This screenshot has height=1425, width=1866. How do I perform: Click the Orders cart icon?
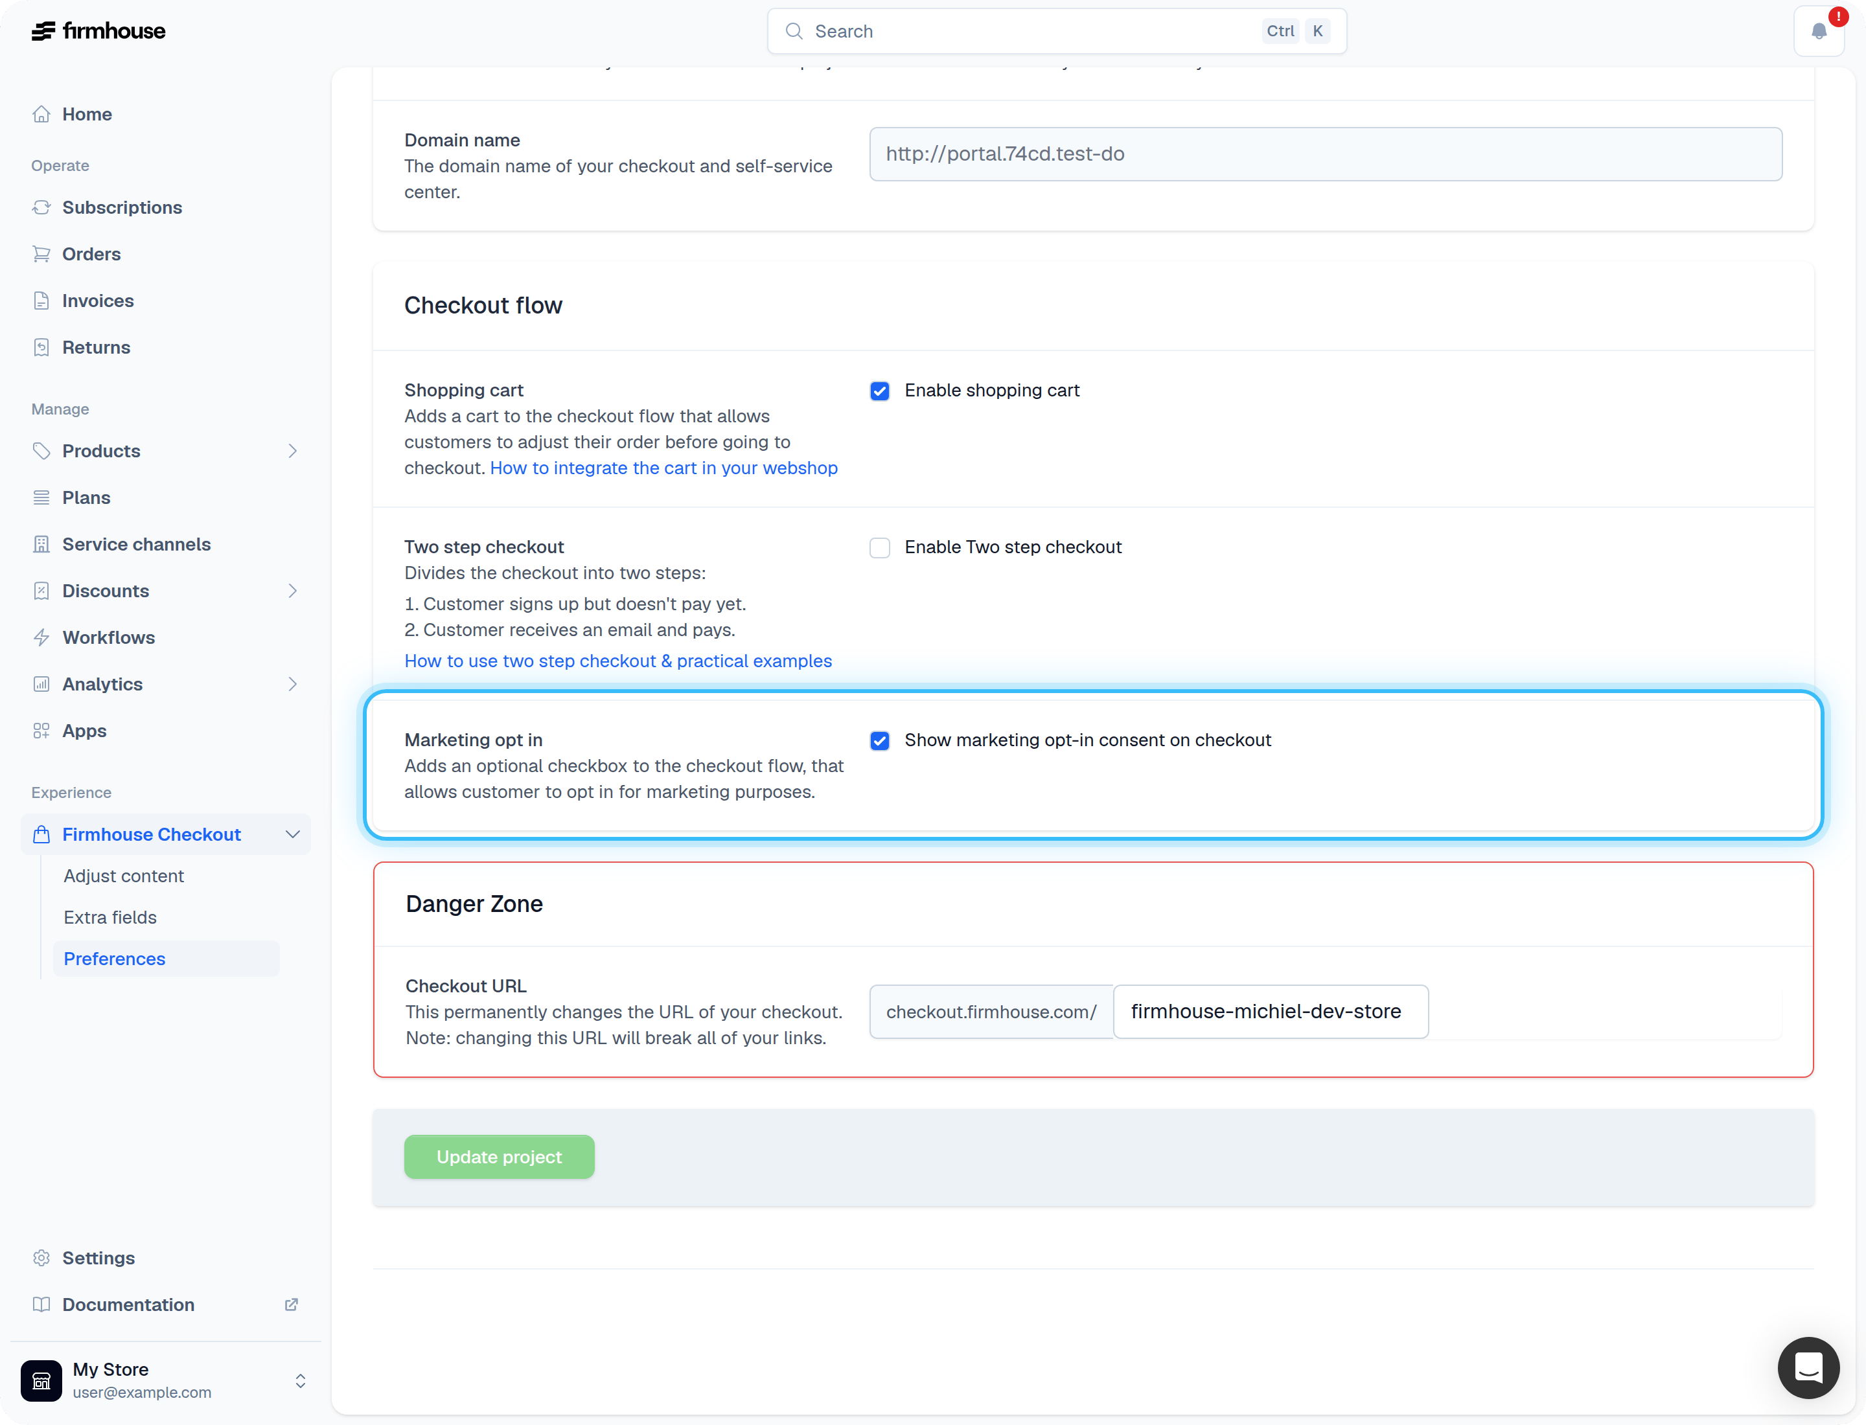coord(41,254)
